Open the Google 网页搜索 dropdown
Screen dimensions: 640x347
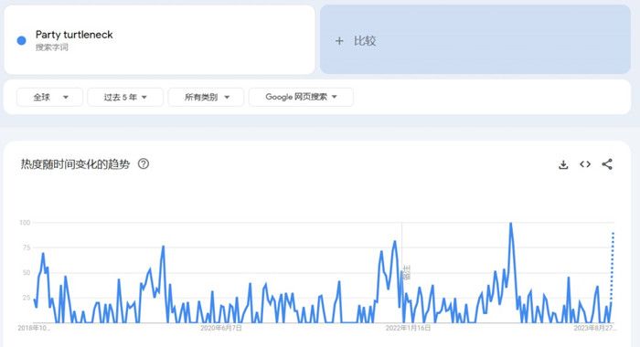pos(301,97)
